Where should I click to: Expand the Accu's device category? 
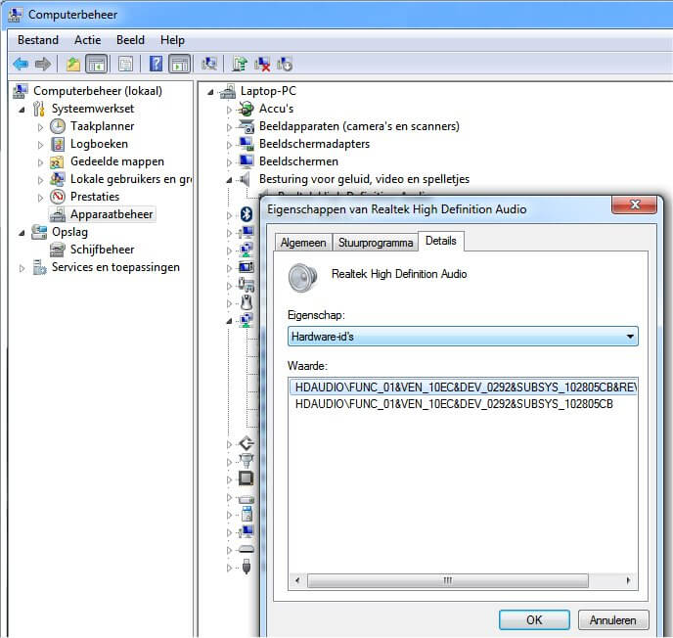tap(230, 109)
